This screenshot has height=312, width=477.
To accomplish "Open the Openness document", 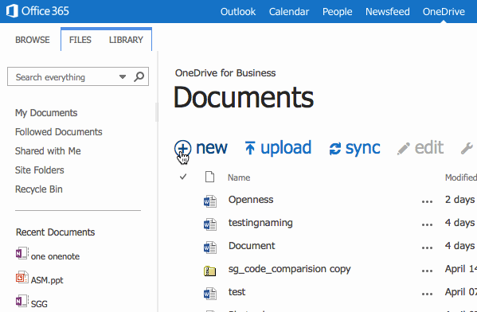I will click(x=251, y=200).
